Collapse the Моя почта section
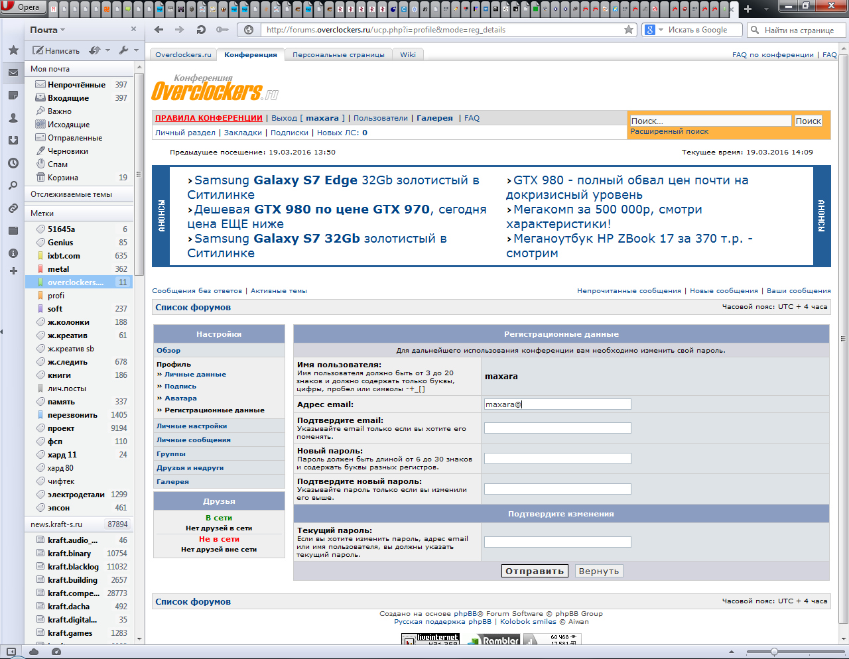849x659 pixels. pyautogui.click(x=80, y=69)
